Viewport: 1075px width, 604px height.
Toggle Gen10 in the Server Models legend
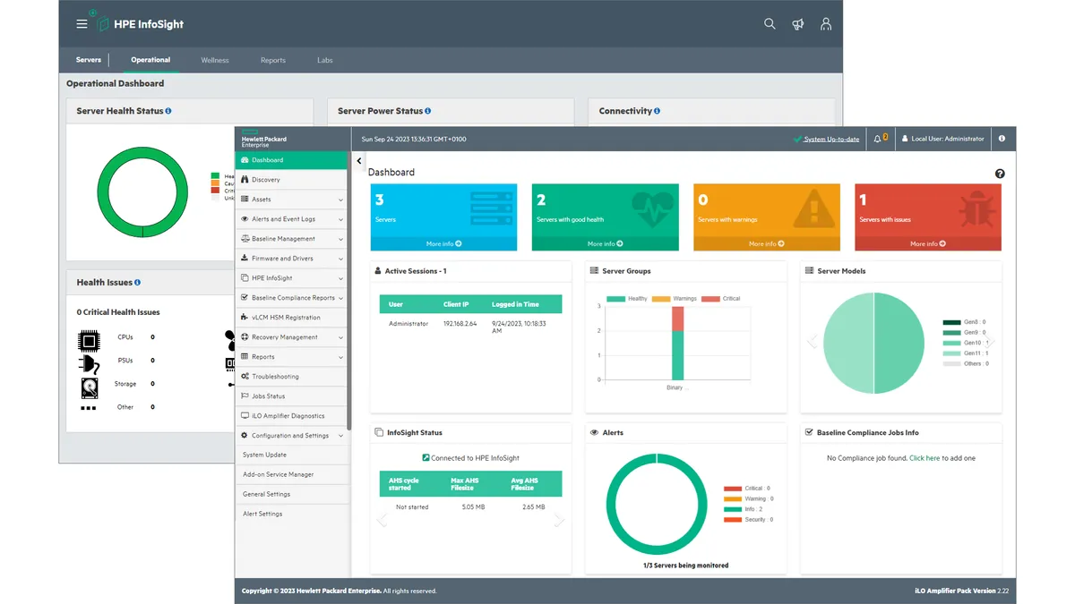coord(951,343)
